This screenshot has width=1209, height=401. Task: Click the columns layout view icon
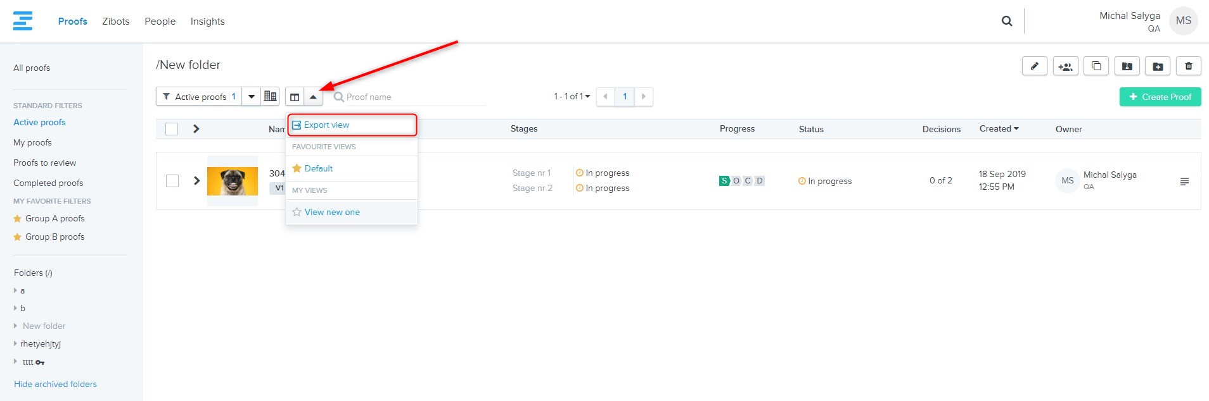(x=295, y=97)
